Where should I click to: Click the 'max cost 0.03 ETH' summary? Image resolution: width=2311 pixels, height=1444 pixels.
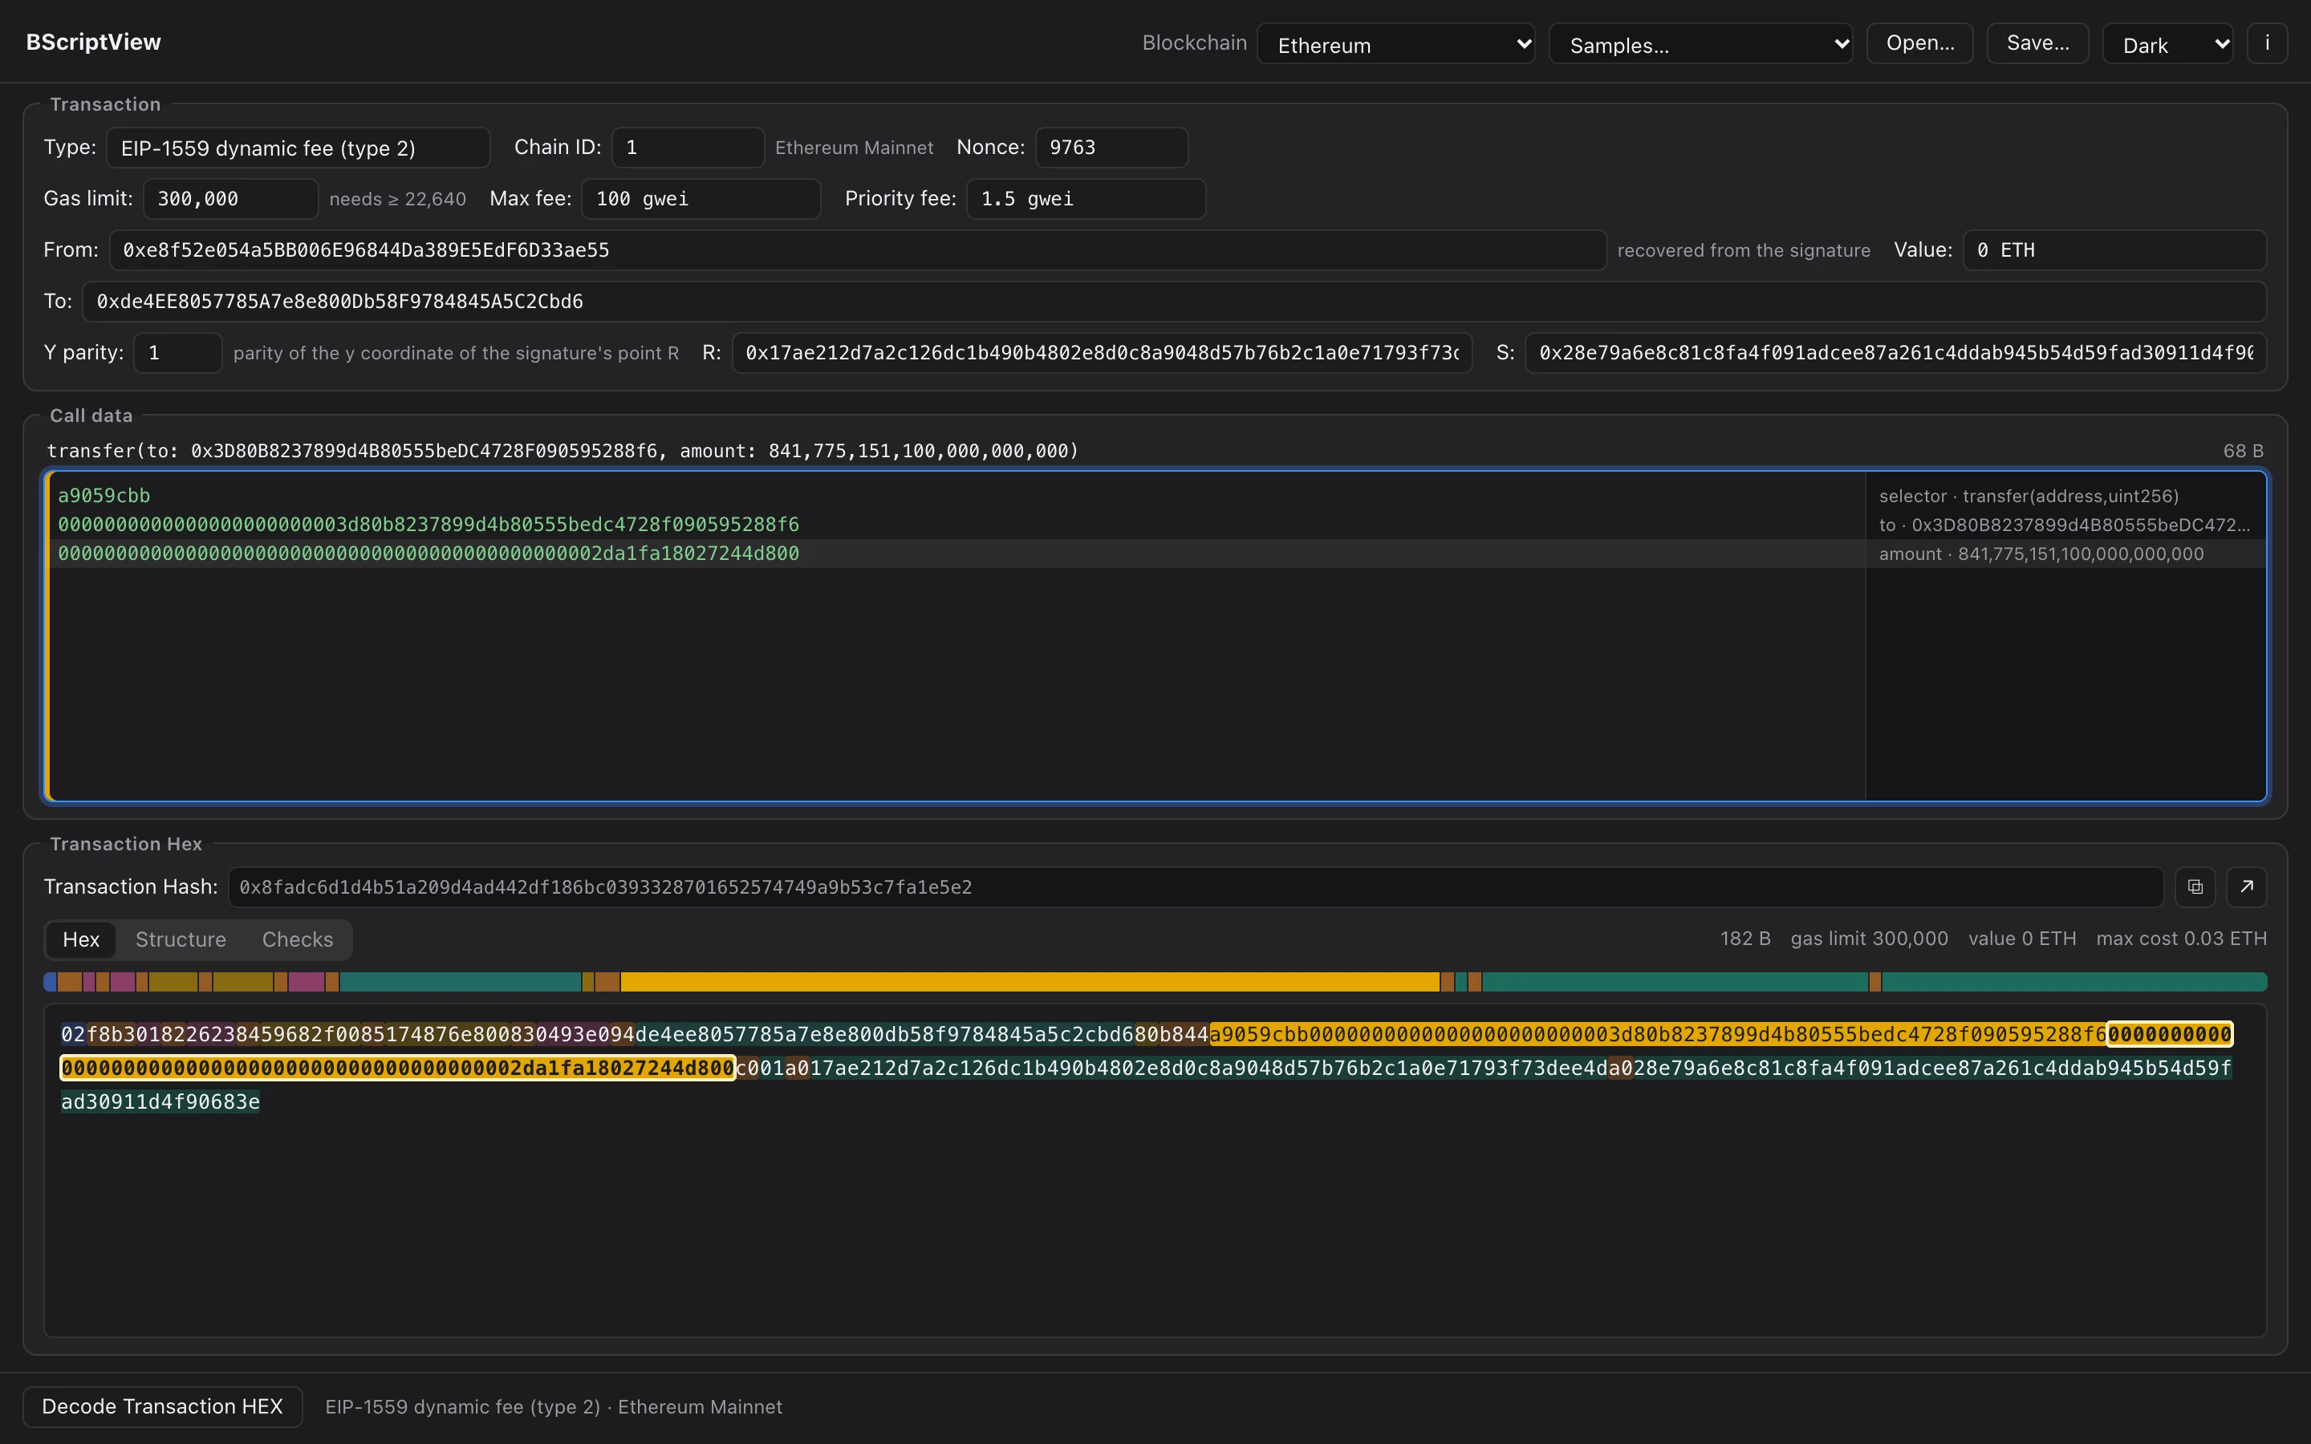[2181, 939]
